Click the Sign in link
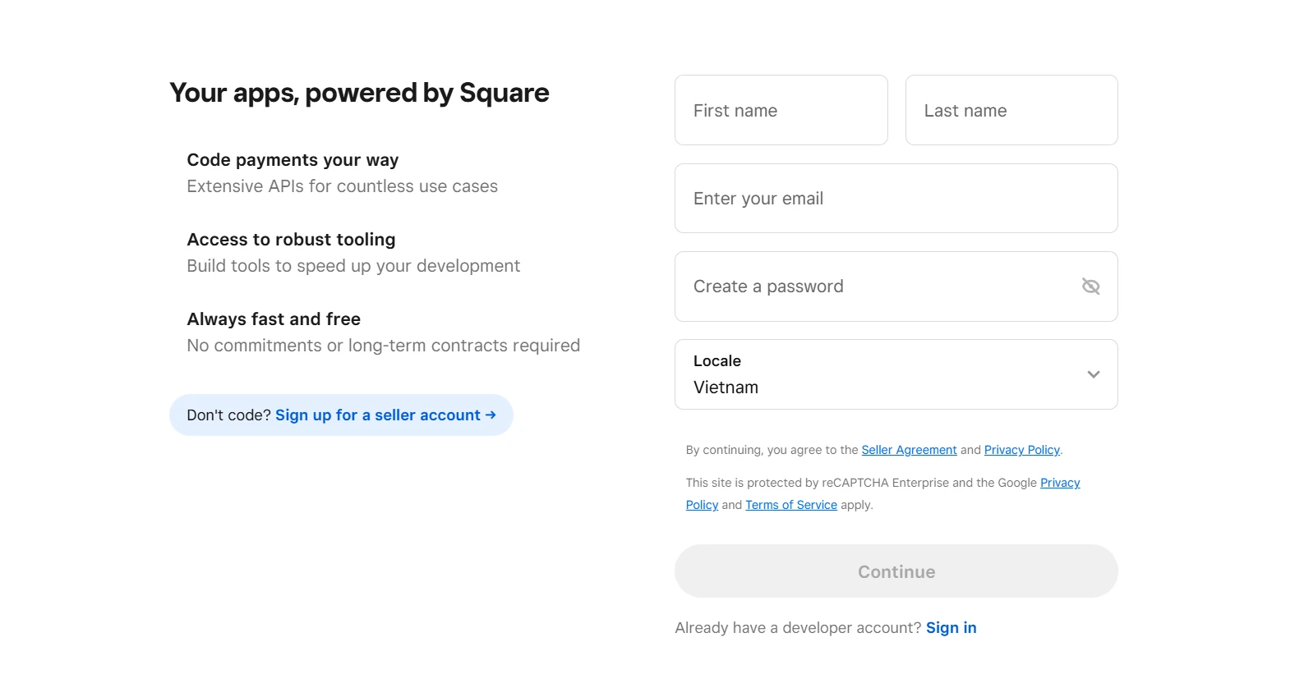 (951, 628)
